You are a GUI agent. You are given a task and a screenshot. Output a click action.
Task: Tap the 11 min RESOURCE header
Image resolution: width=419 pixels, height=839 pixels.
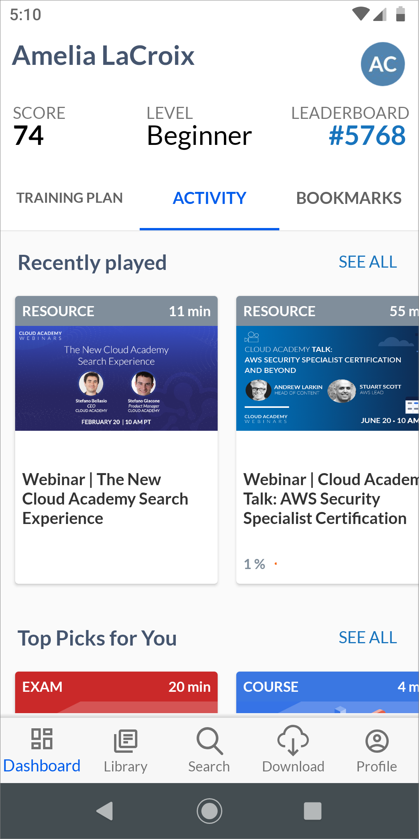click(116, 311)
